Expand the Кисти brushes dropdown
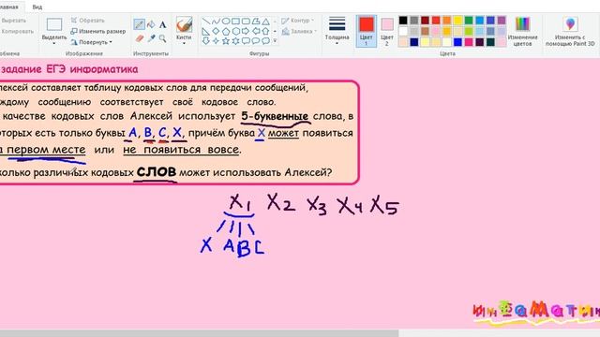This screenshot has height=337, width=600. coord(184,43)
